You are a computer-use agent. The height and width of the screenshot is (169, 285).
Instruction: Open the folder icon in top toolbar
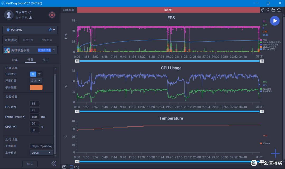(x=273, y=10)
